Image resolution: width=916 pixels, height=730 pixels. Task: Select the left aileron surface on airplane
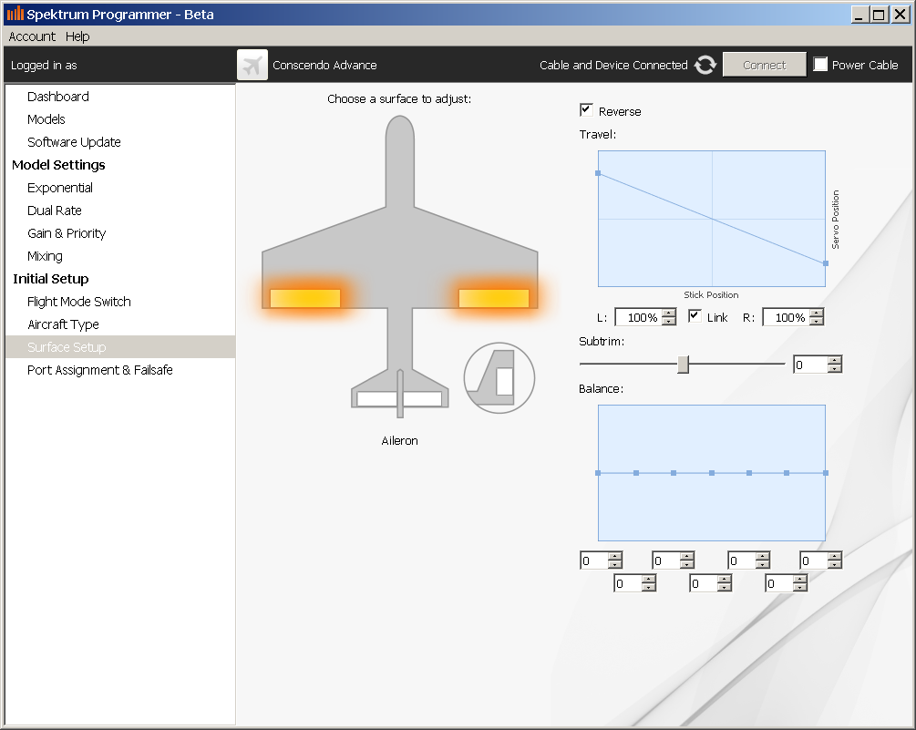pos(305,298)
